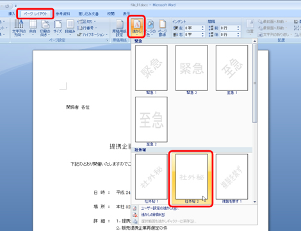Open the ページ設定 dialog launcher

[107, 40]
